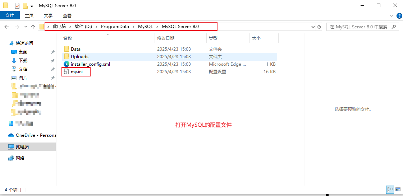The image size is (403, 196).
Task: Click the Quick Access properties checkmark icon
Action: [x=18, y=6]
